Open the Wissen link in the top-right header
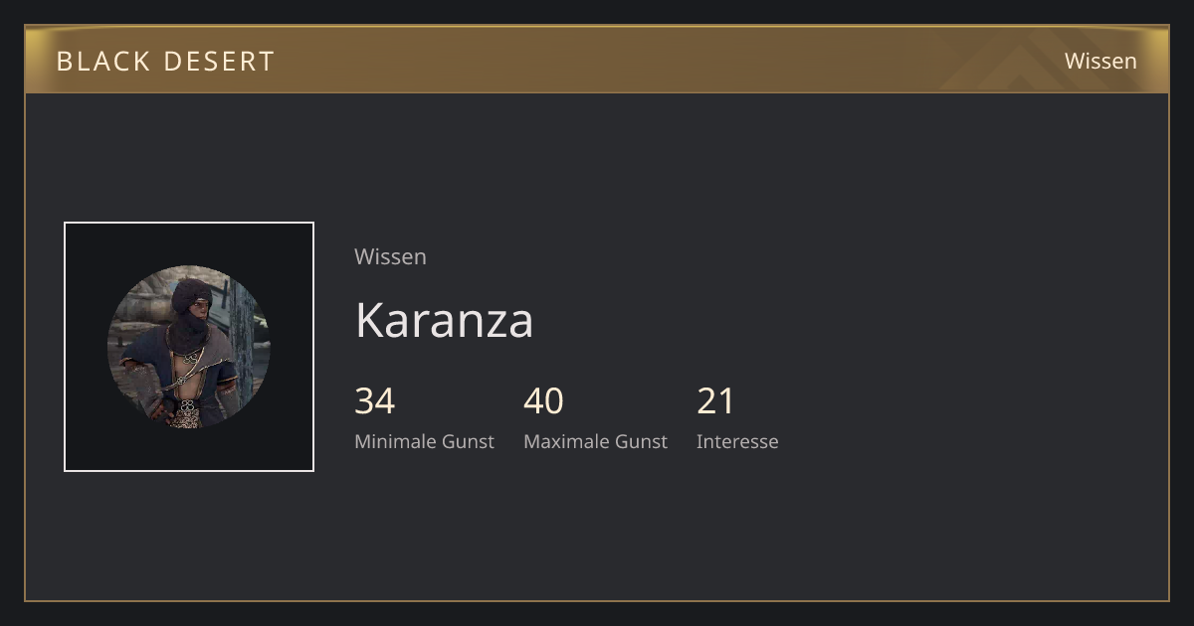Viewport: 1194px width, 626px height. coord(1100,61)
